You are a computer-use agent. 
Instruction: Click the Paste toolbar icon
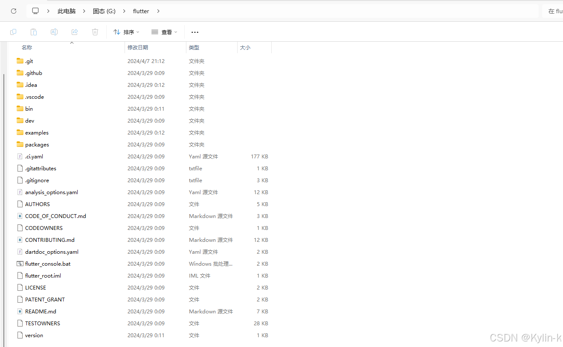click(x=34, y=32)
